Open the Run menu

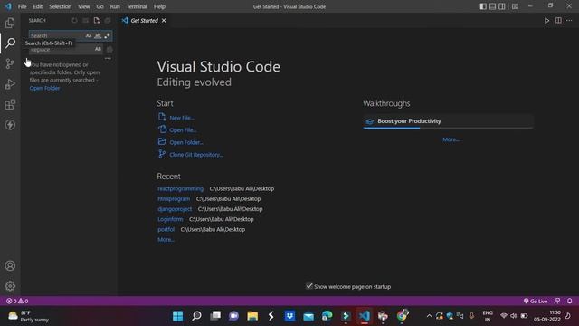point(115,6)
